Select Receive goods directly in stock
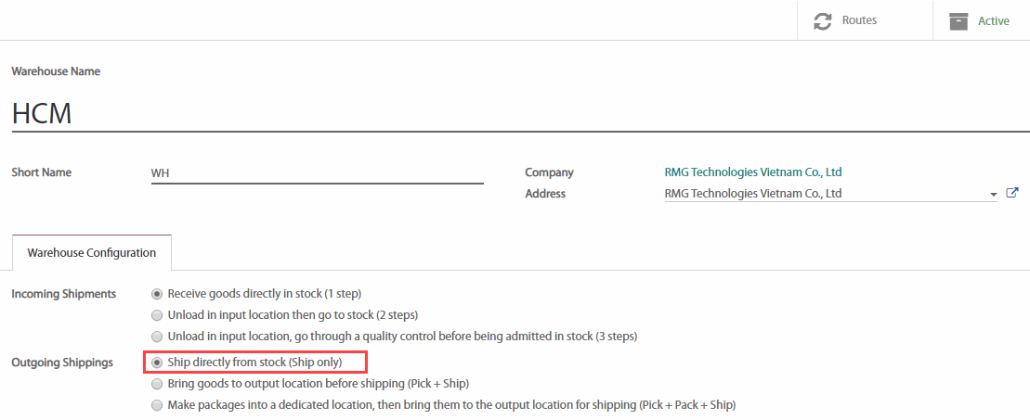1030x420 pixels. (x=157, y=294)
